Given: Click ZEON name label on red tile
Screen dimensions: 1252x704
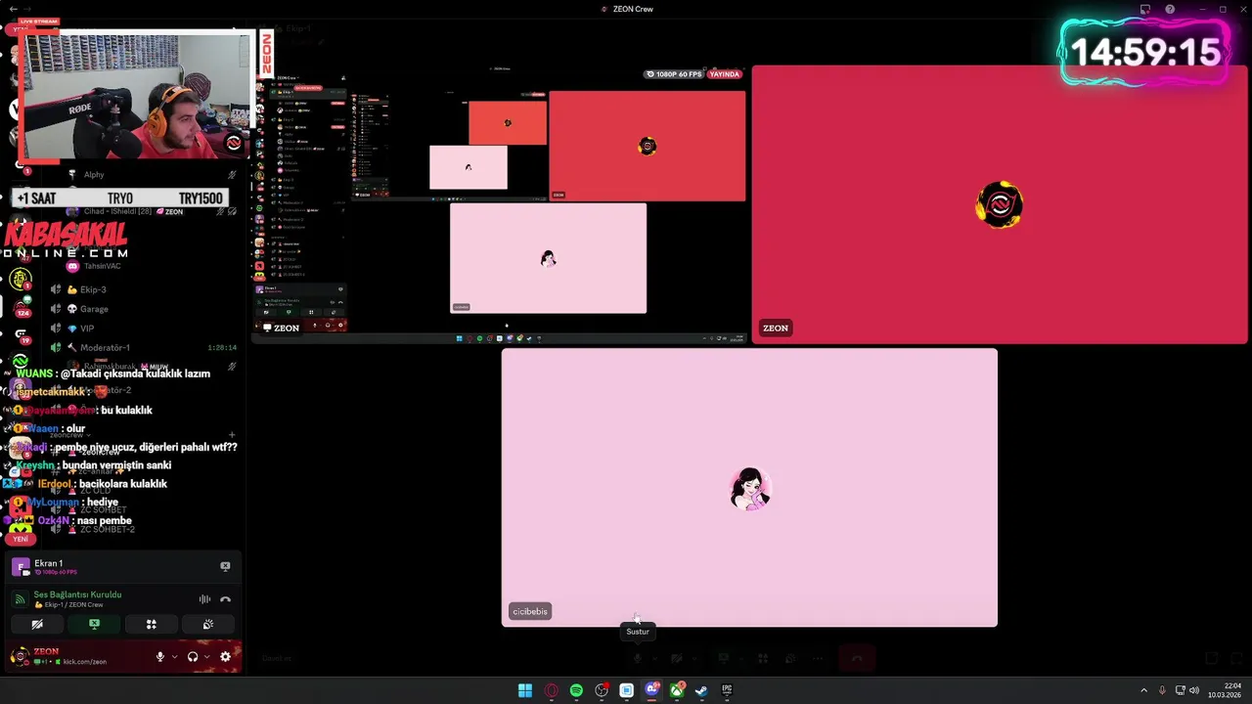Looking at the screenshot, I should tap(776, 329).
